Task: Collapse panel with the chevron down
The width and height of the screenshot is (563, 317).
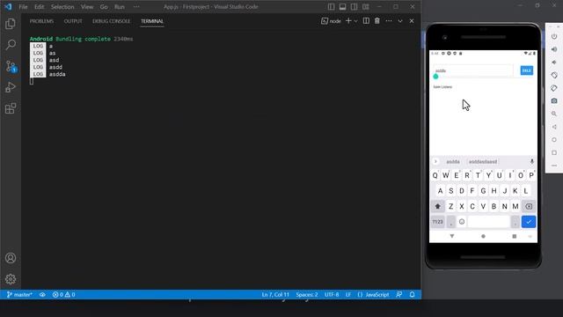Action: pyautogui.click(x=400, y=21)
